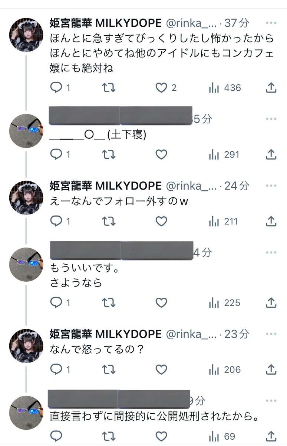Image resolution: width=287 pixels, height=446 pixels.
Task: Share the tweet with 436 views
Action: tap(271, 88)
